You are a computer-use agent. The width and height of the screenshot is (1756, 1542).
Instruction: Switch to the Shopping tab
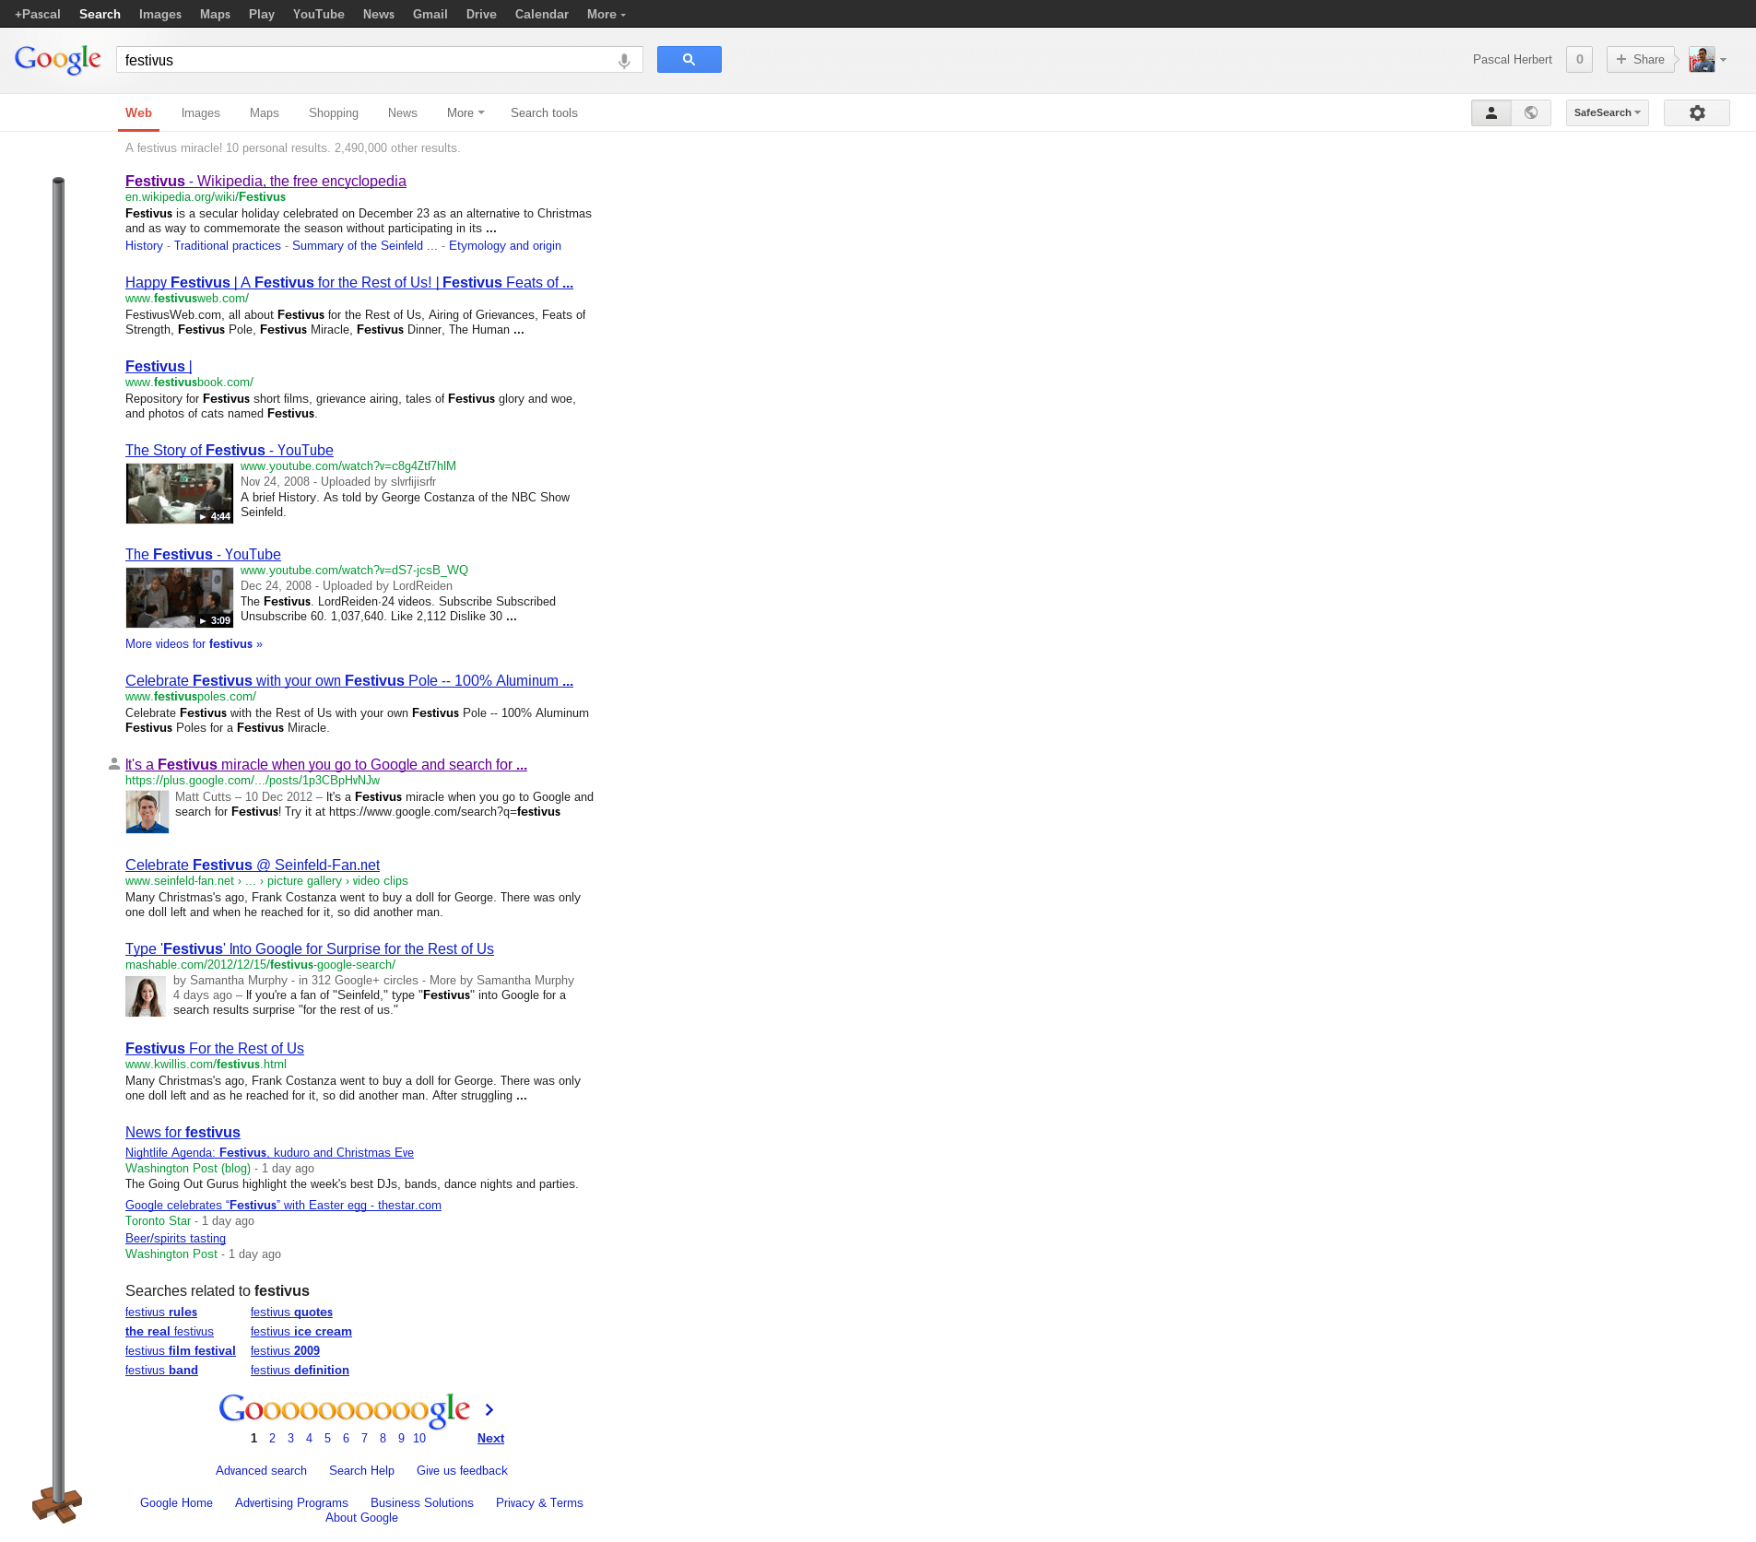click(x=333, y=112)
